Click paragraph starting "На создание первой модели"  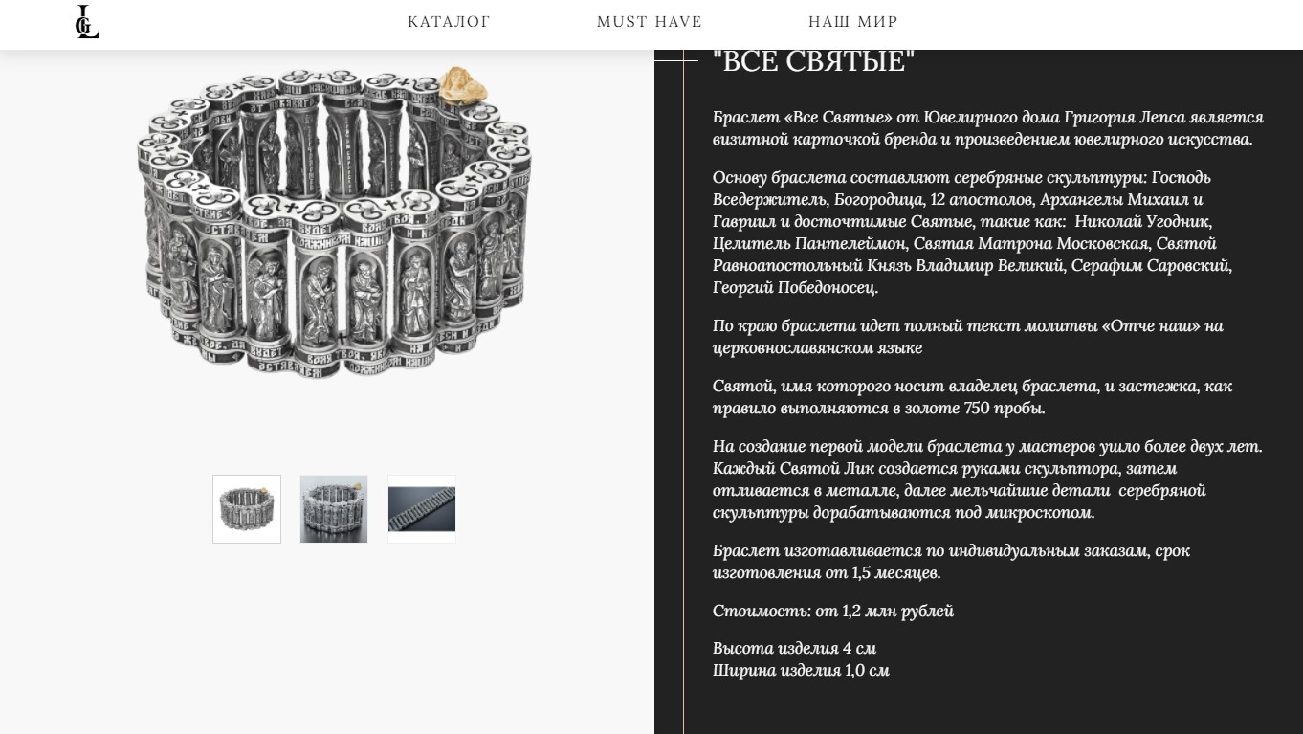(987, 479)
